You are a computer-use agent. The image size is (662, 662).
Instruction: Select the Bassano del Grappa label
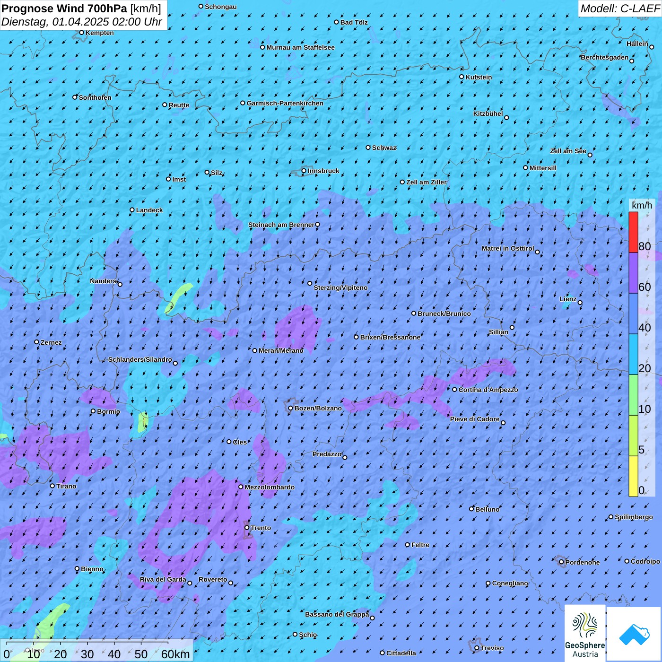(x=337, y=614)
